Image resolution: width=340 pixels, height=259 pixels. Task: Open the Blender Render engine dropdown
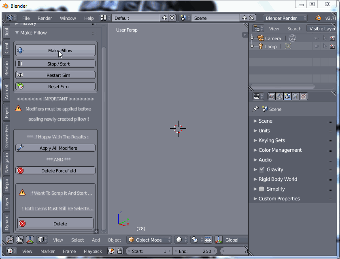(x=285, y=18)
